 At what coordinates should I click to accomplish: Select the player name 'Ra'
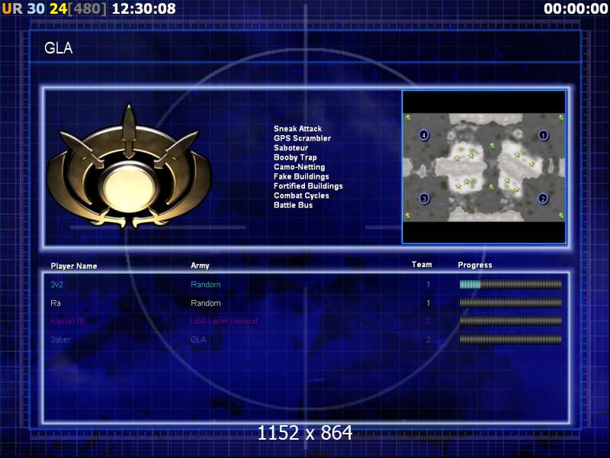coord(55,303)
